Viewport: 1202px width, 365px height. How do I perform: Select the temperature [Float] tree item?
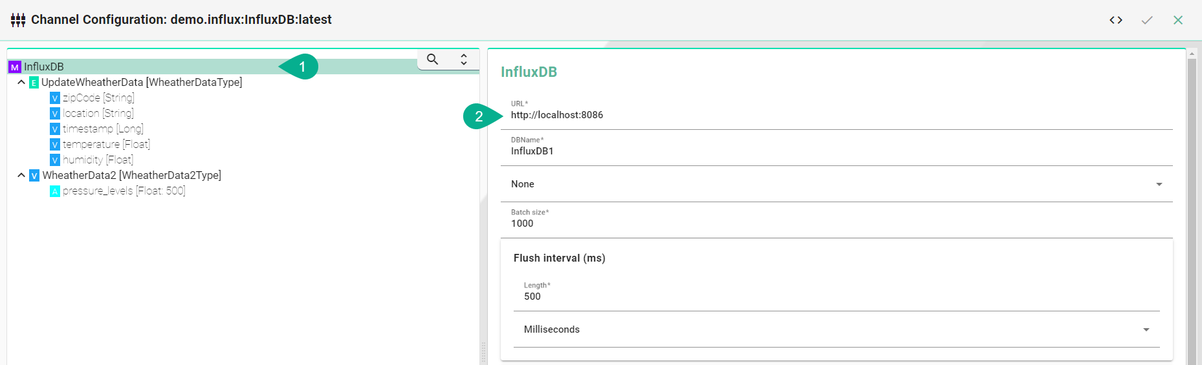[106, 145]
